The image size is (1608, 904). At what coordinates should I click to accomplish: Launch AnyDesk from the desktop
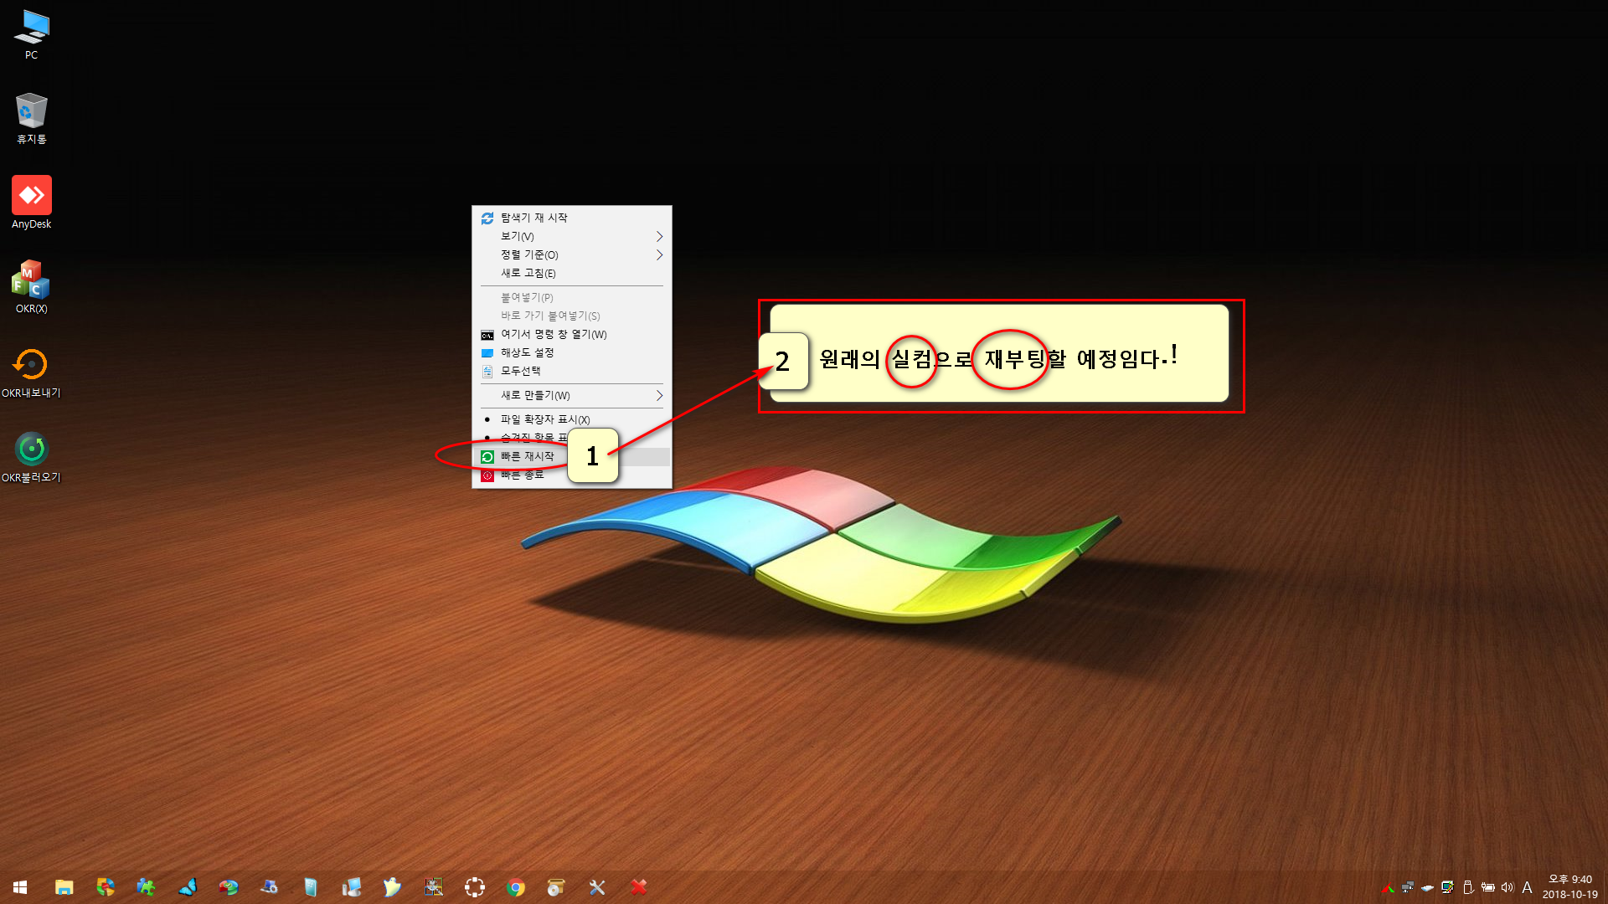[31, 203]
